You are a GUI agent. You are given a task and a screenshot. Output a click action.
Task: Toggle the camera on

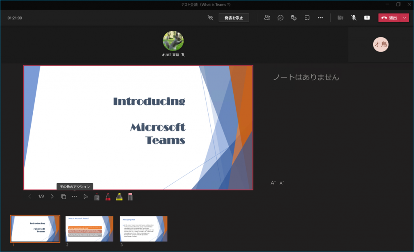(340, 18)
